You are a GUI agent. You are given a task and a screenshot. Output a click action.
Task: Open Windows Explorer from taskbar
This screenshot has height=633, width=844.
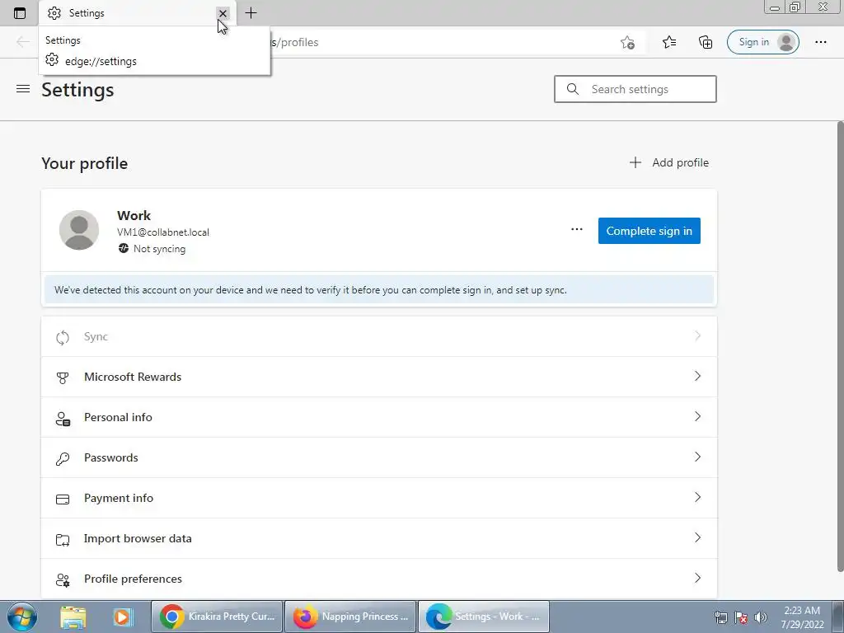[x=73, y=617]
